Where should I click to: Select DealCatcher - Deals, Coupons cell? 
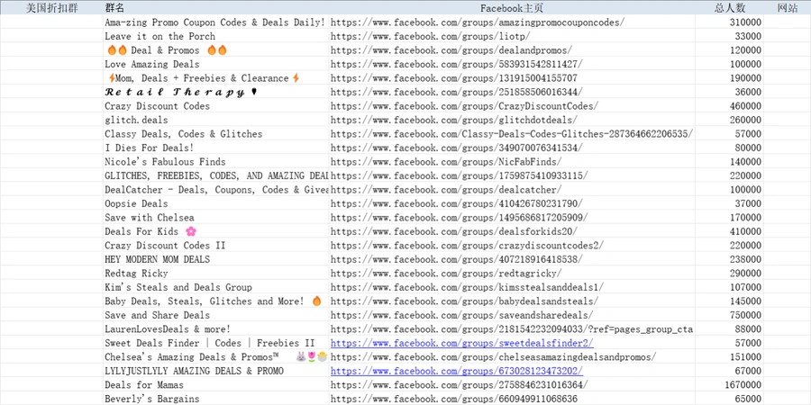[216, 190]
